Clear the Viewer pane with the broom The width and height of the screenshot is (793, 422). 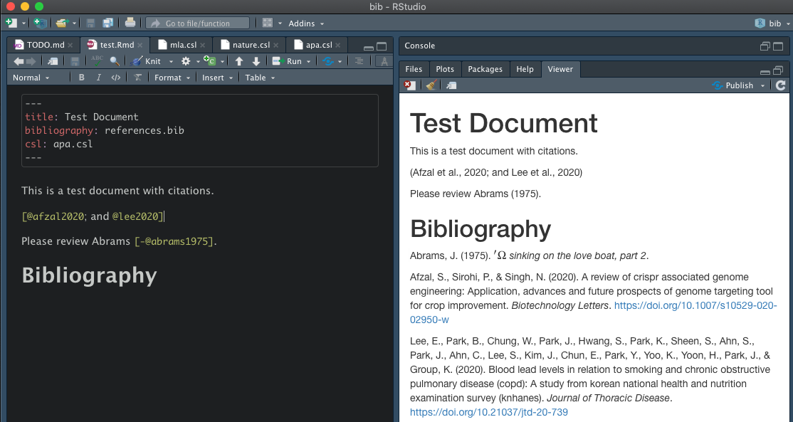click(x=430, y=85)
